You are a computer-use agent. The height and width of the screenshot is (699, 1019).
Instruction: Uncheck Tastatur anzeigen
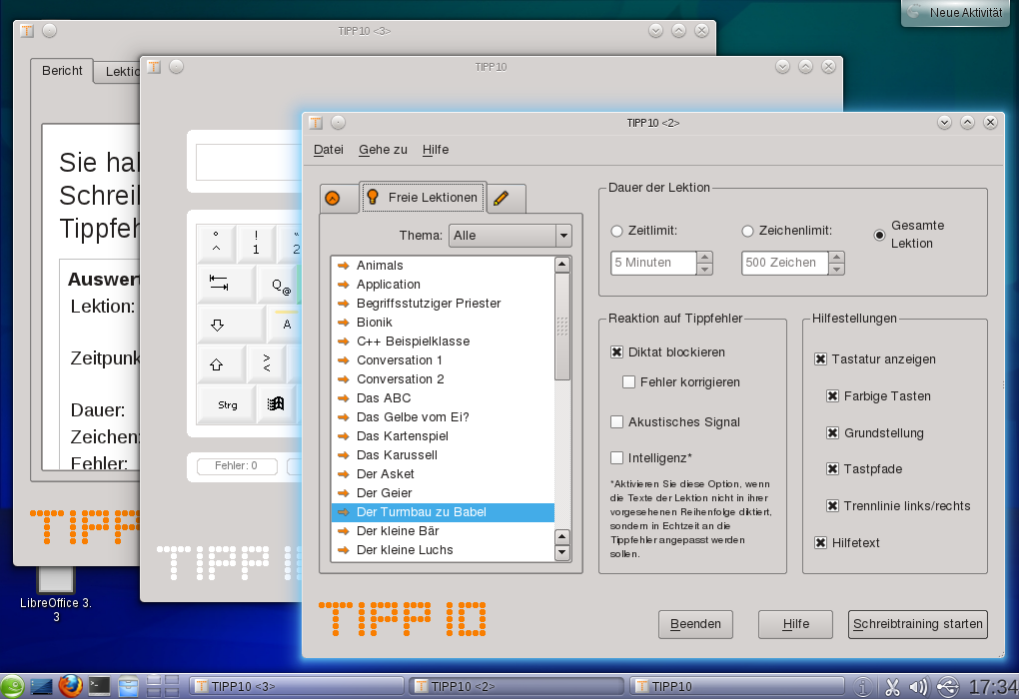tap(821, 359)
